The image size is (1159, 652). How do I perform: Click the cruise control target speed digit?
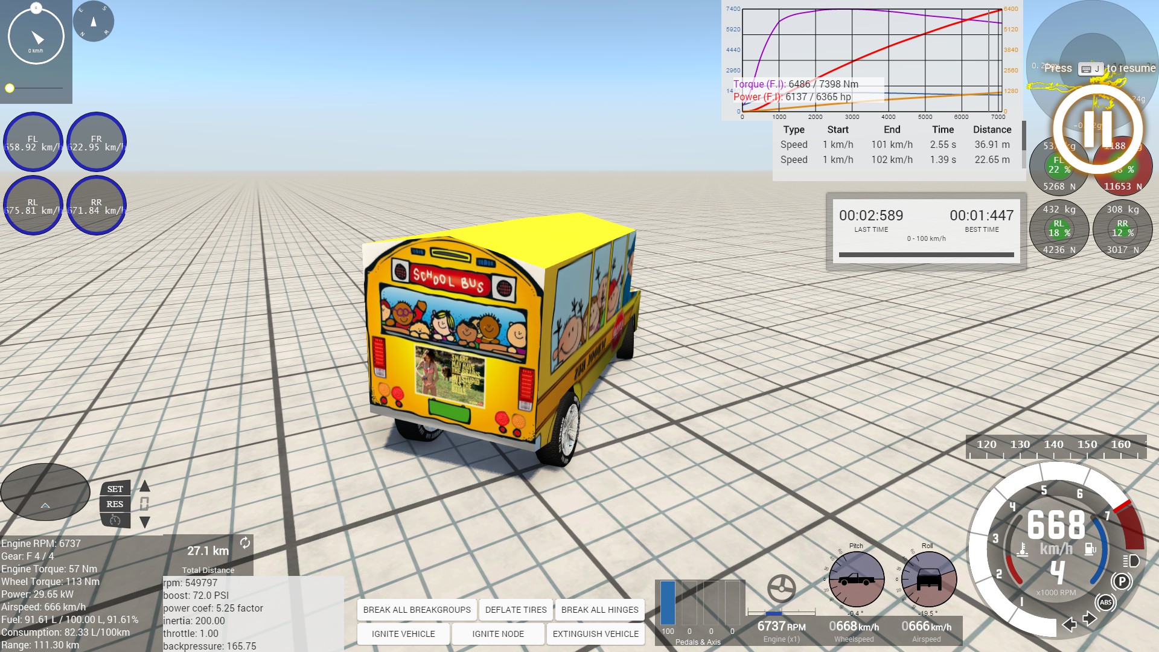coord(144,503)
